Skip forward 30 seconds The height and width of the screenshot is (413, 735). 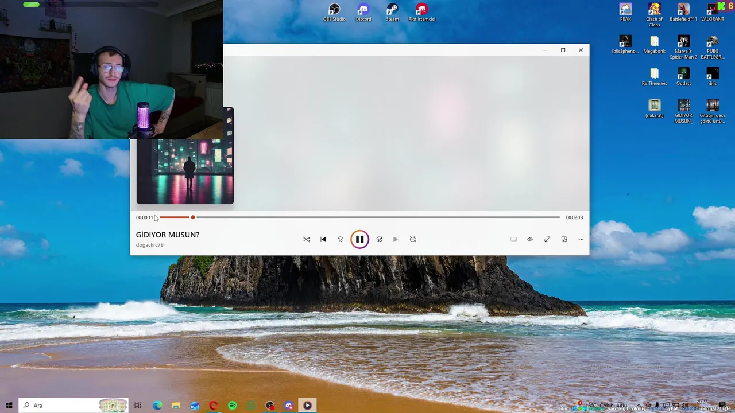(x=380, y=239)
